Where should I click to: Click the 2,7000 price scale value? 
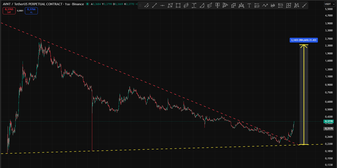tap(328, 38)
